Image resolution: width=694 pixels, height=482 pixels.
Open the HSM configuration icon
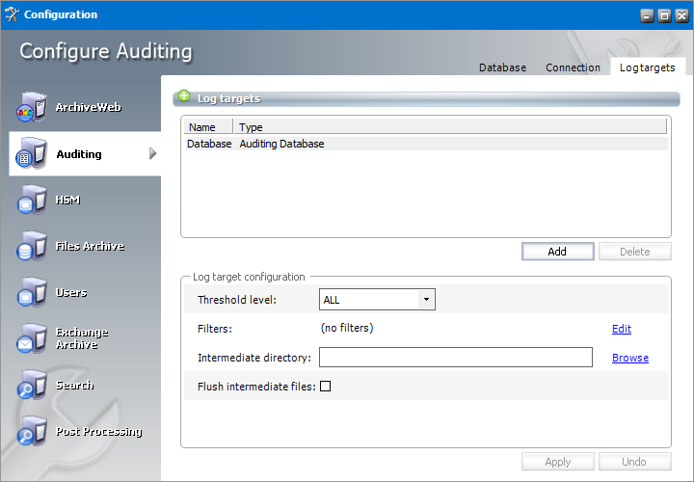coord(31,201)
